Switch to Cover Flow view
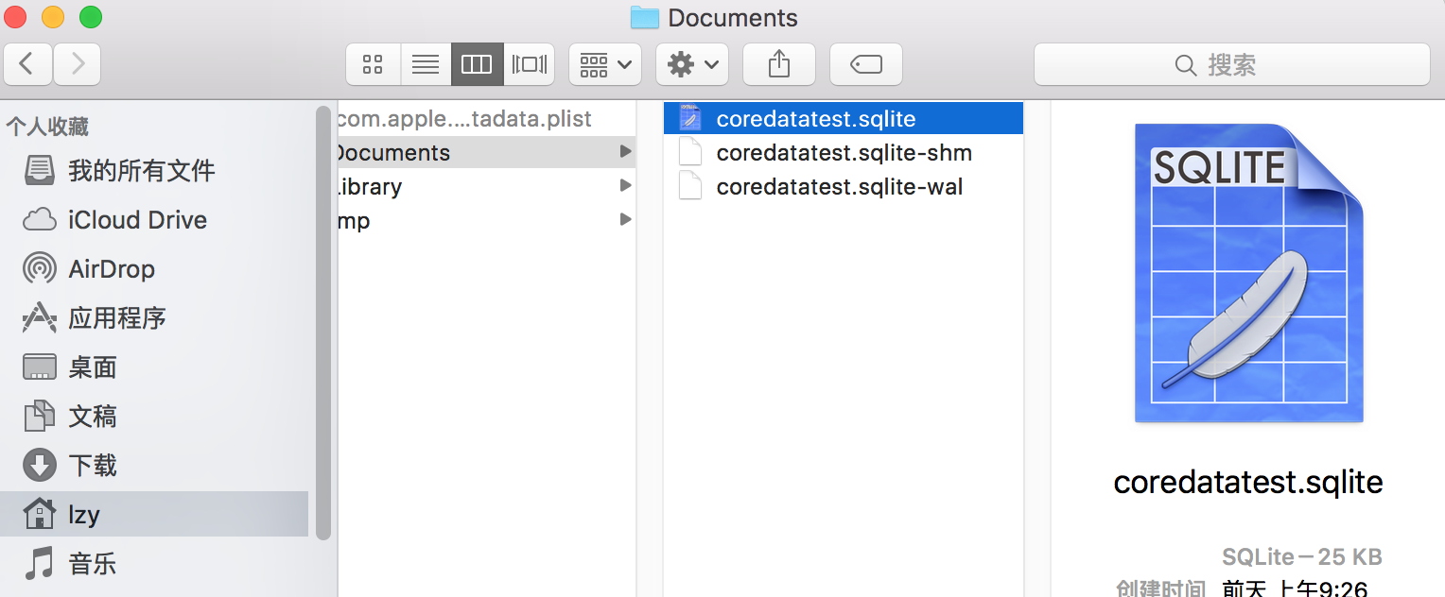Viewport: 1445px width, 597px height. [x=530, y=64]
